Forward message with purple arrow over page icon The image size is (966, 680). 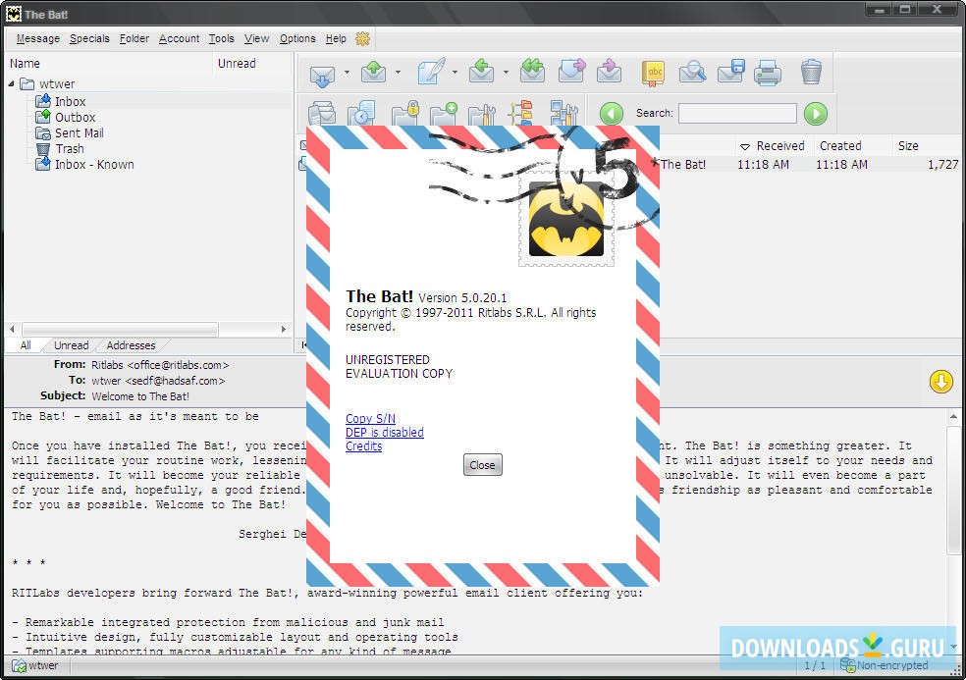(x=571, y=72)
